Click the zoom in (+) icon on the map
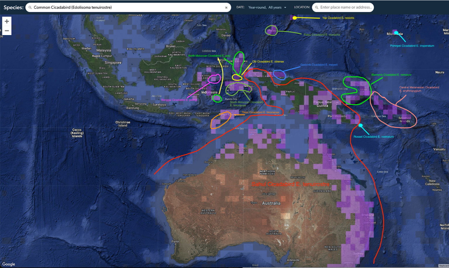 (6, 21)
